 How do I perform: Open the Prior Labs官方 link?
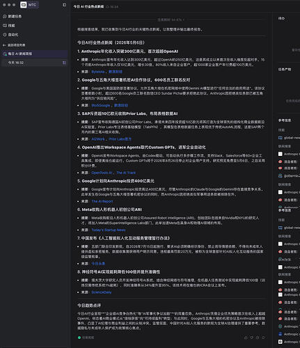(120, 139)
